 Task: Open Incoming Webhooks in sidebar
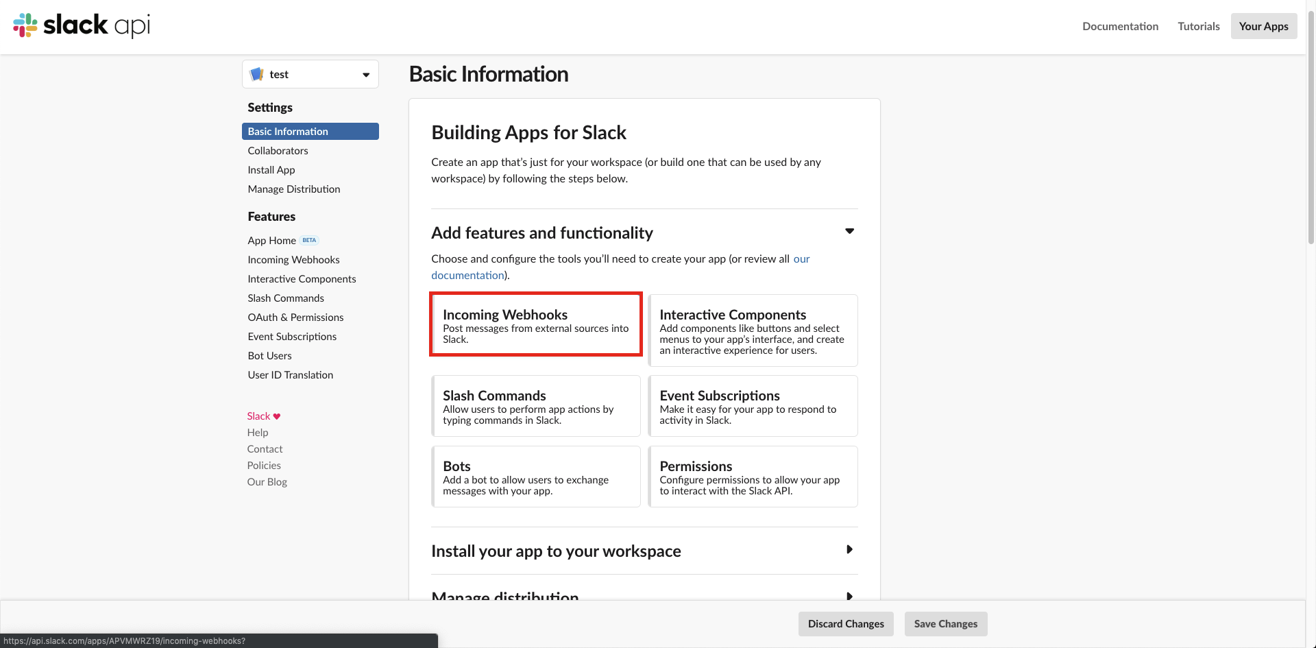pyautogui.click(x=293, y=259)
